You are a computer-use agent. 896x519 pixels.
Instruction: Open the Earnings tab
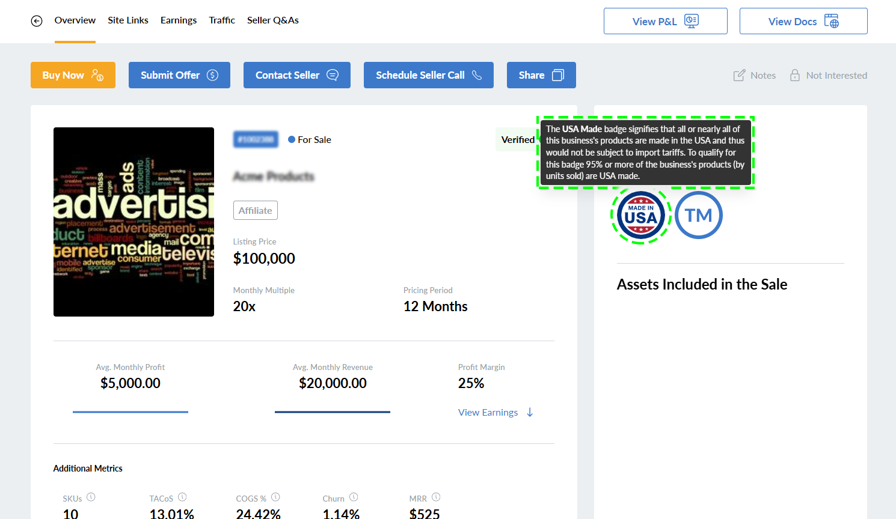point(179,20)
